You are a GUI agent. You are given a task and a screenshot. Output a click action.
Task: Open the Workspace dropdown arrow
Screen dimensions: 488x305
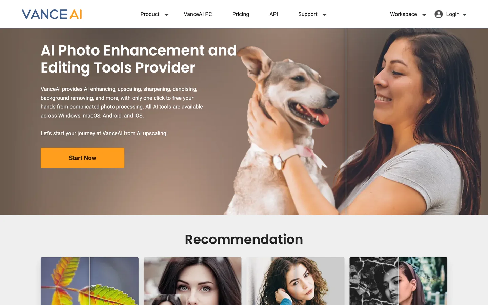pyautogui.click(x=424, y=15)
